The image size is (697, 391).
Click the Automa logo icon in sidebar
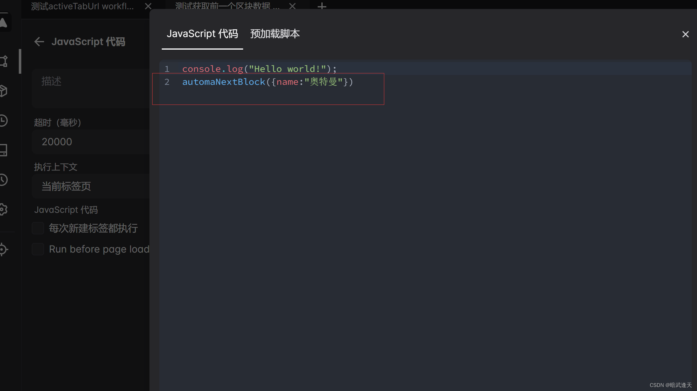tap(4, 22)
